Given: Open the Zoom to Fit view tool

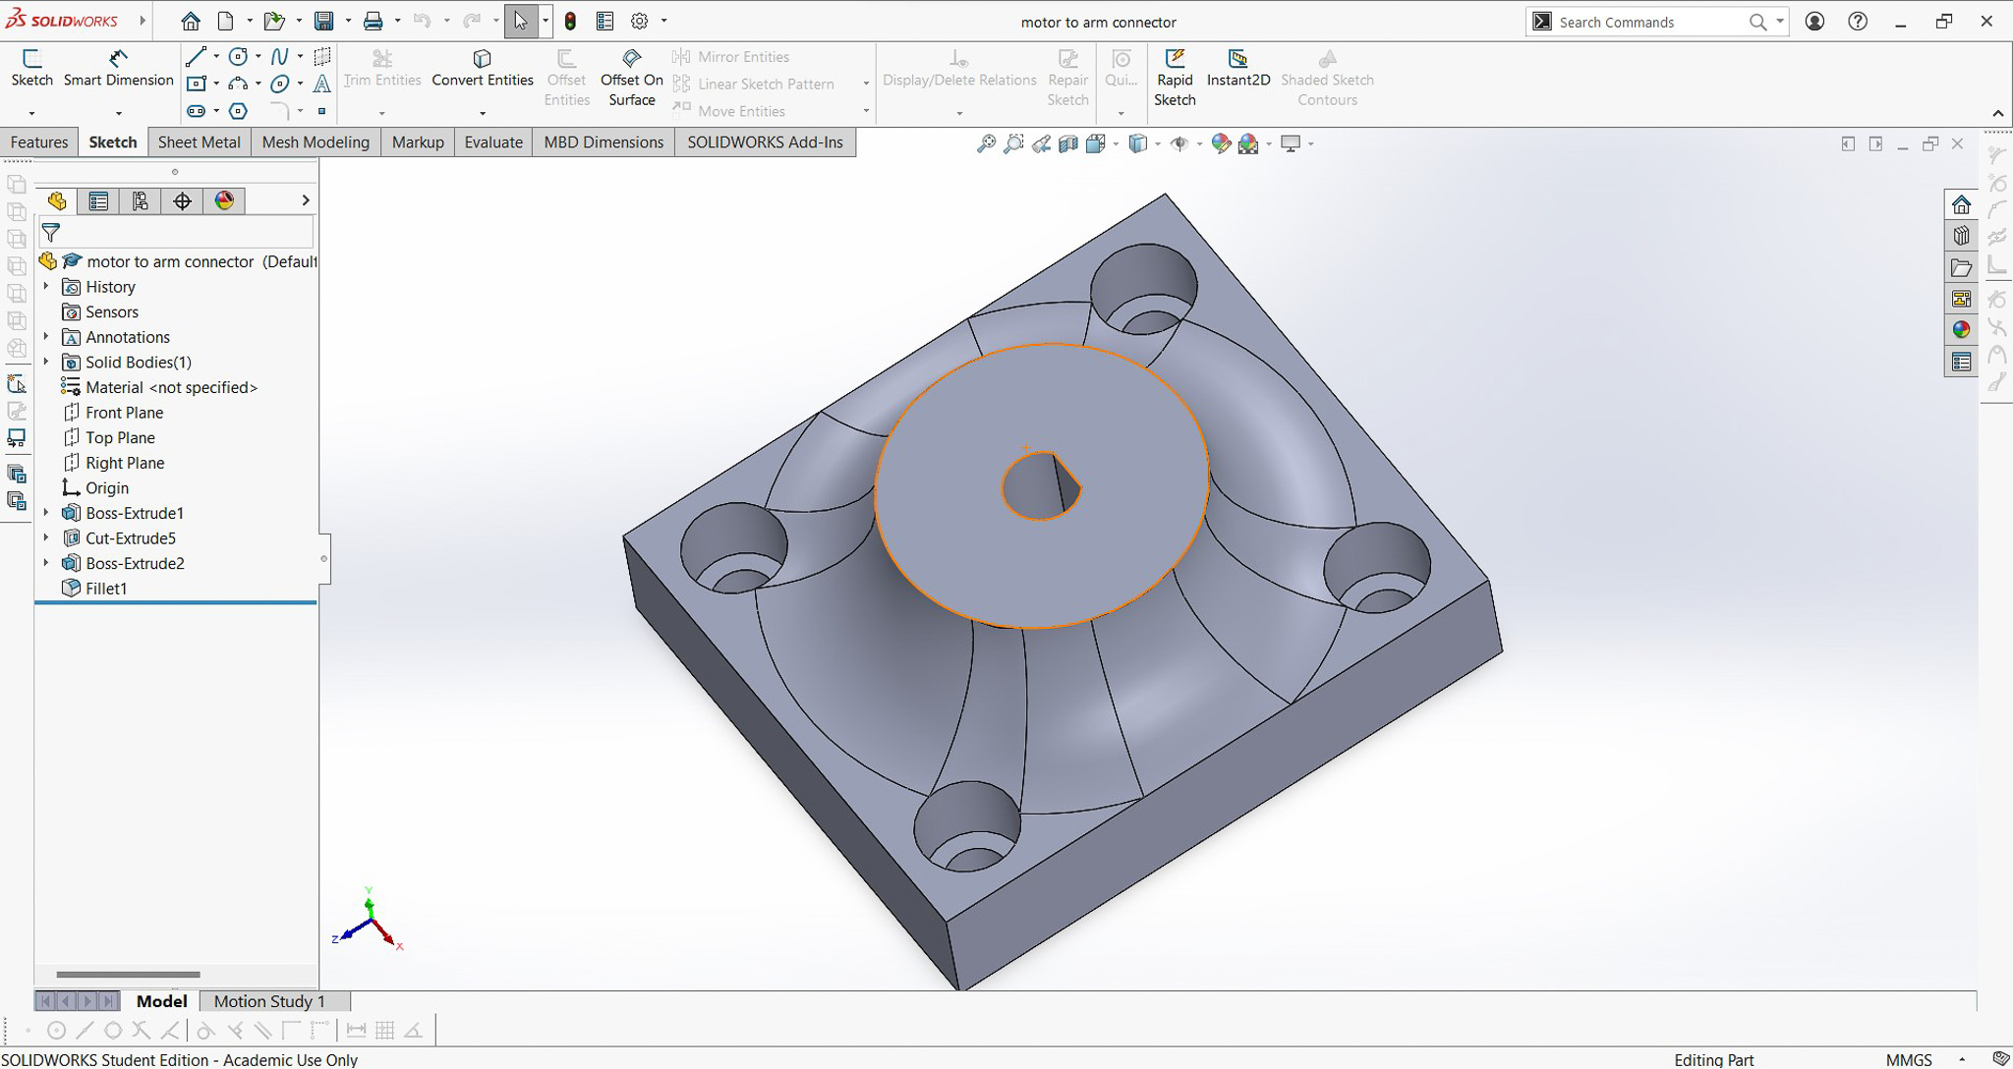Looking at the screenshot, I should pos(988,143).
